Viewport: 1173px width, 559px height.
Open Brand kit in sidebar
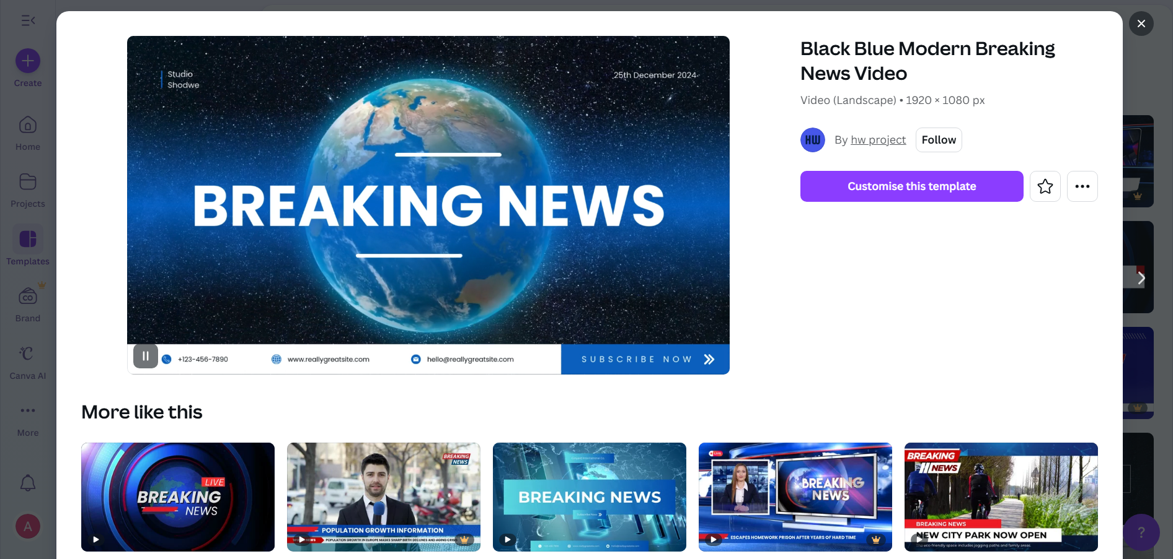[x=28, y=305]
